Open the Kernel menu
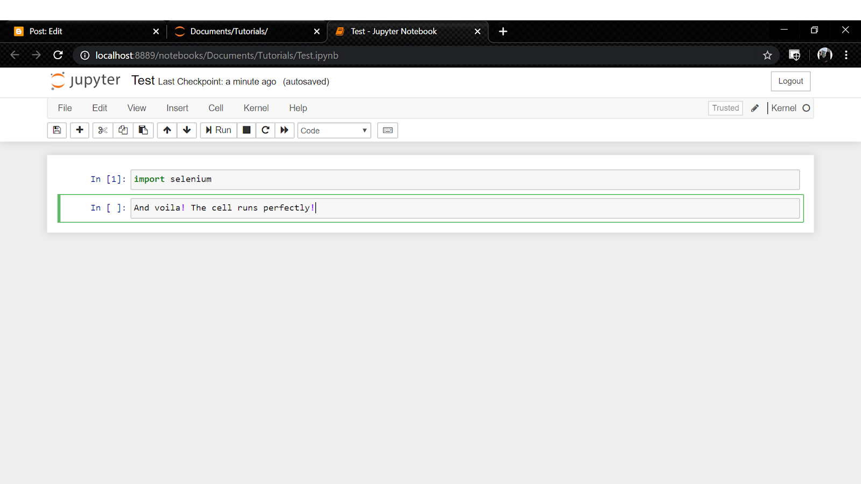The image size is (861, 484). coord(256,108)
